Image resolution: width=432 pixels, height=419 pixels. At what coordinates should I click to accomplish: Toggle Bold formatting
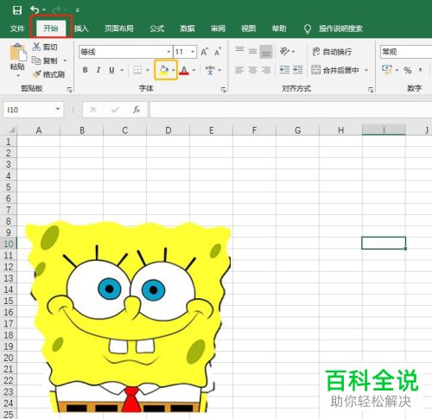85,70
